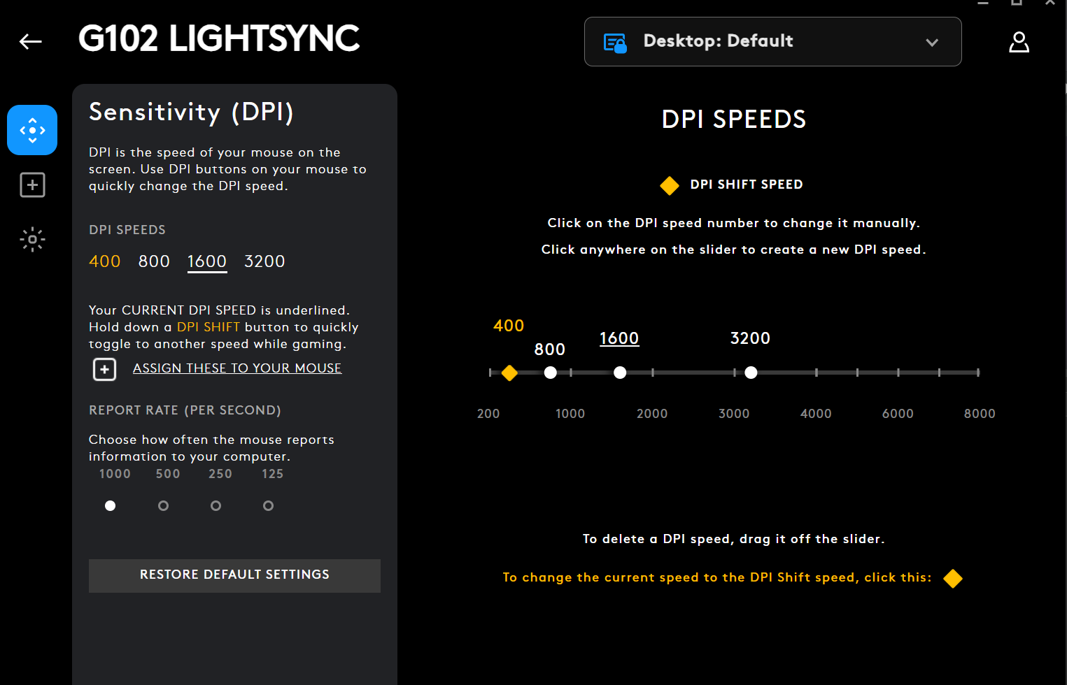Click slider track at 6000 tick

click(x=898, y=373)
